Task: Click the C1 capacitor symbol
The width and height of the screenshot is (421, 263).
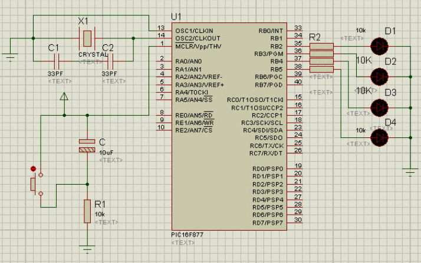Action: point(57,60)
